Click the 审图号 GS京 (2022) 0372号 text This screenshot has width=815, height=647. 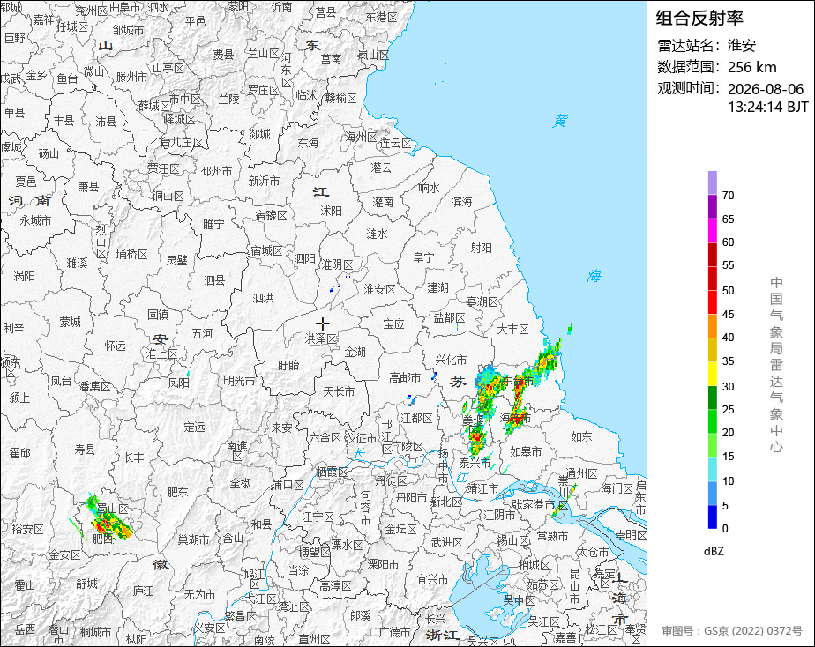coord(732,631)
